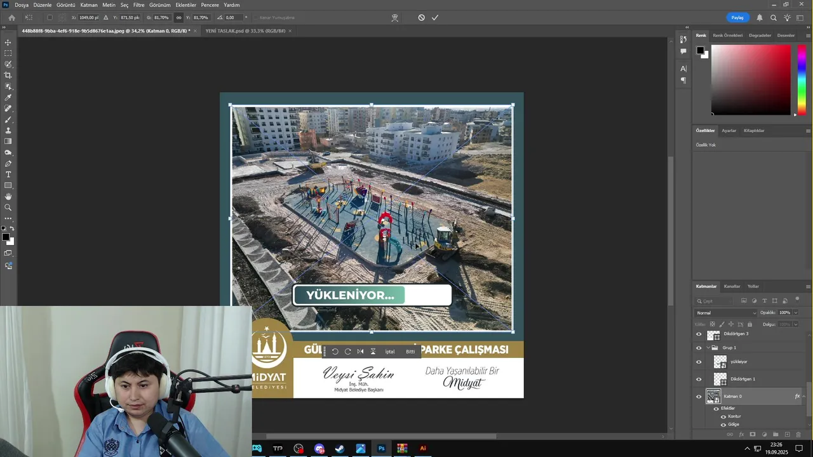Switch to YENİ TASLAK.psd document tab
813x457 pixels.
[245, 30]
